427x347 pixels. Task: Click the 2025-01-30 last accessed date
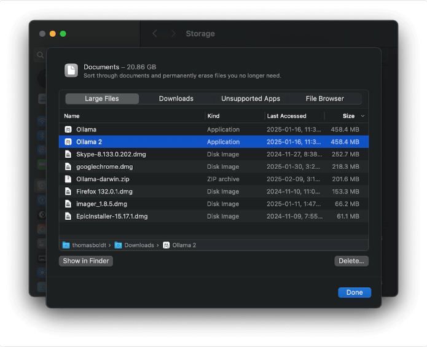point(293,167)
